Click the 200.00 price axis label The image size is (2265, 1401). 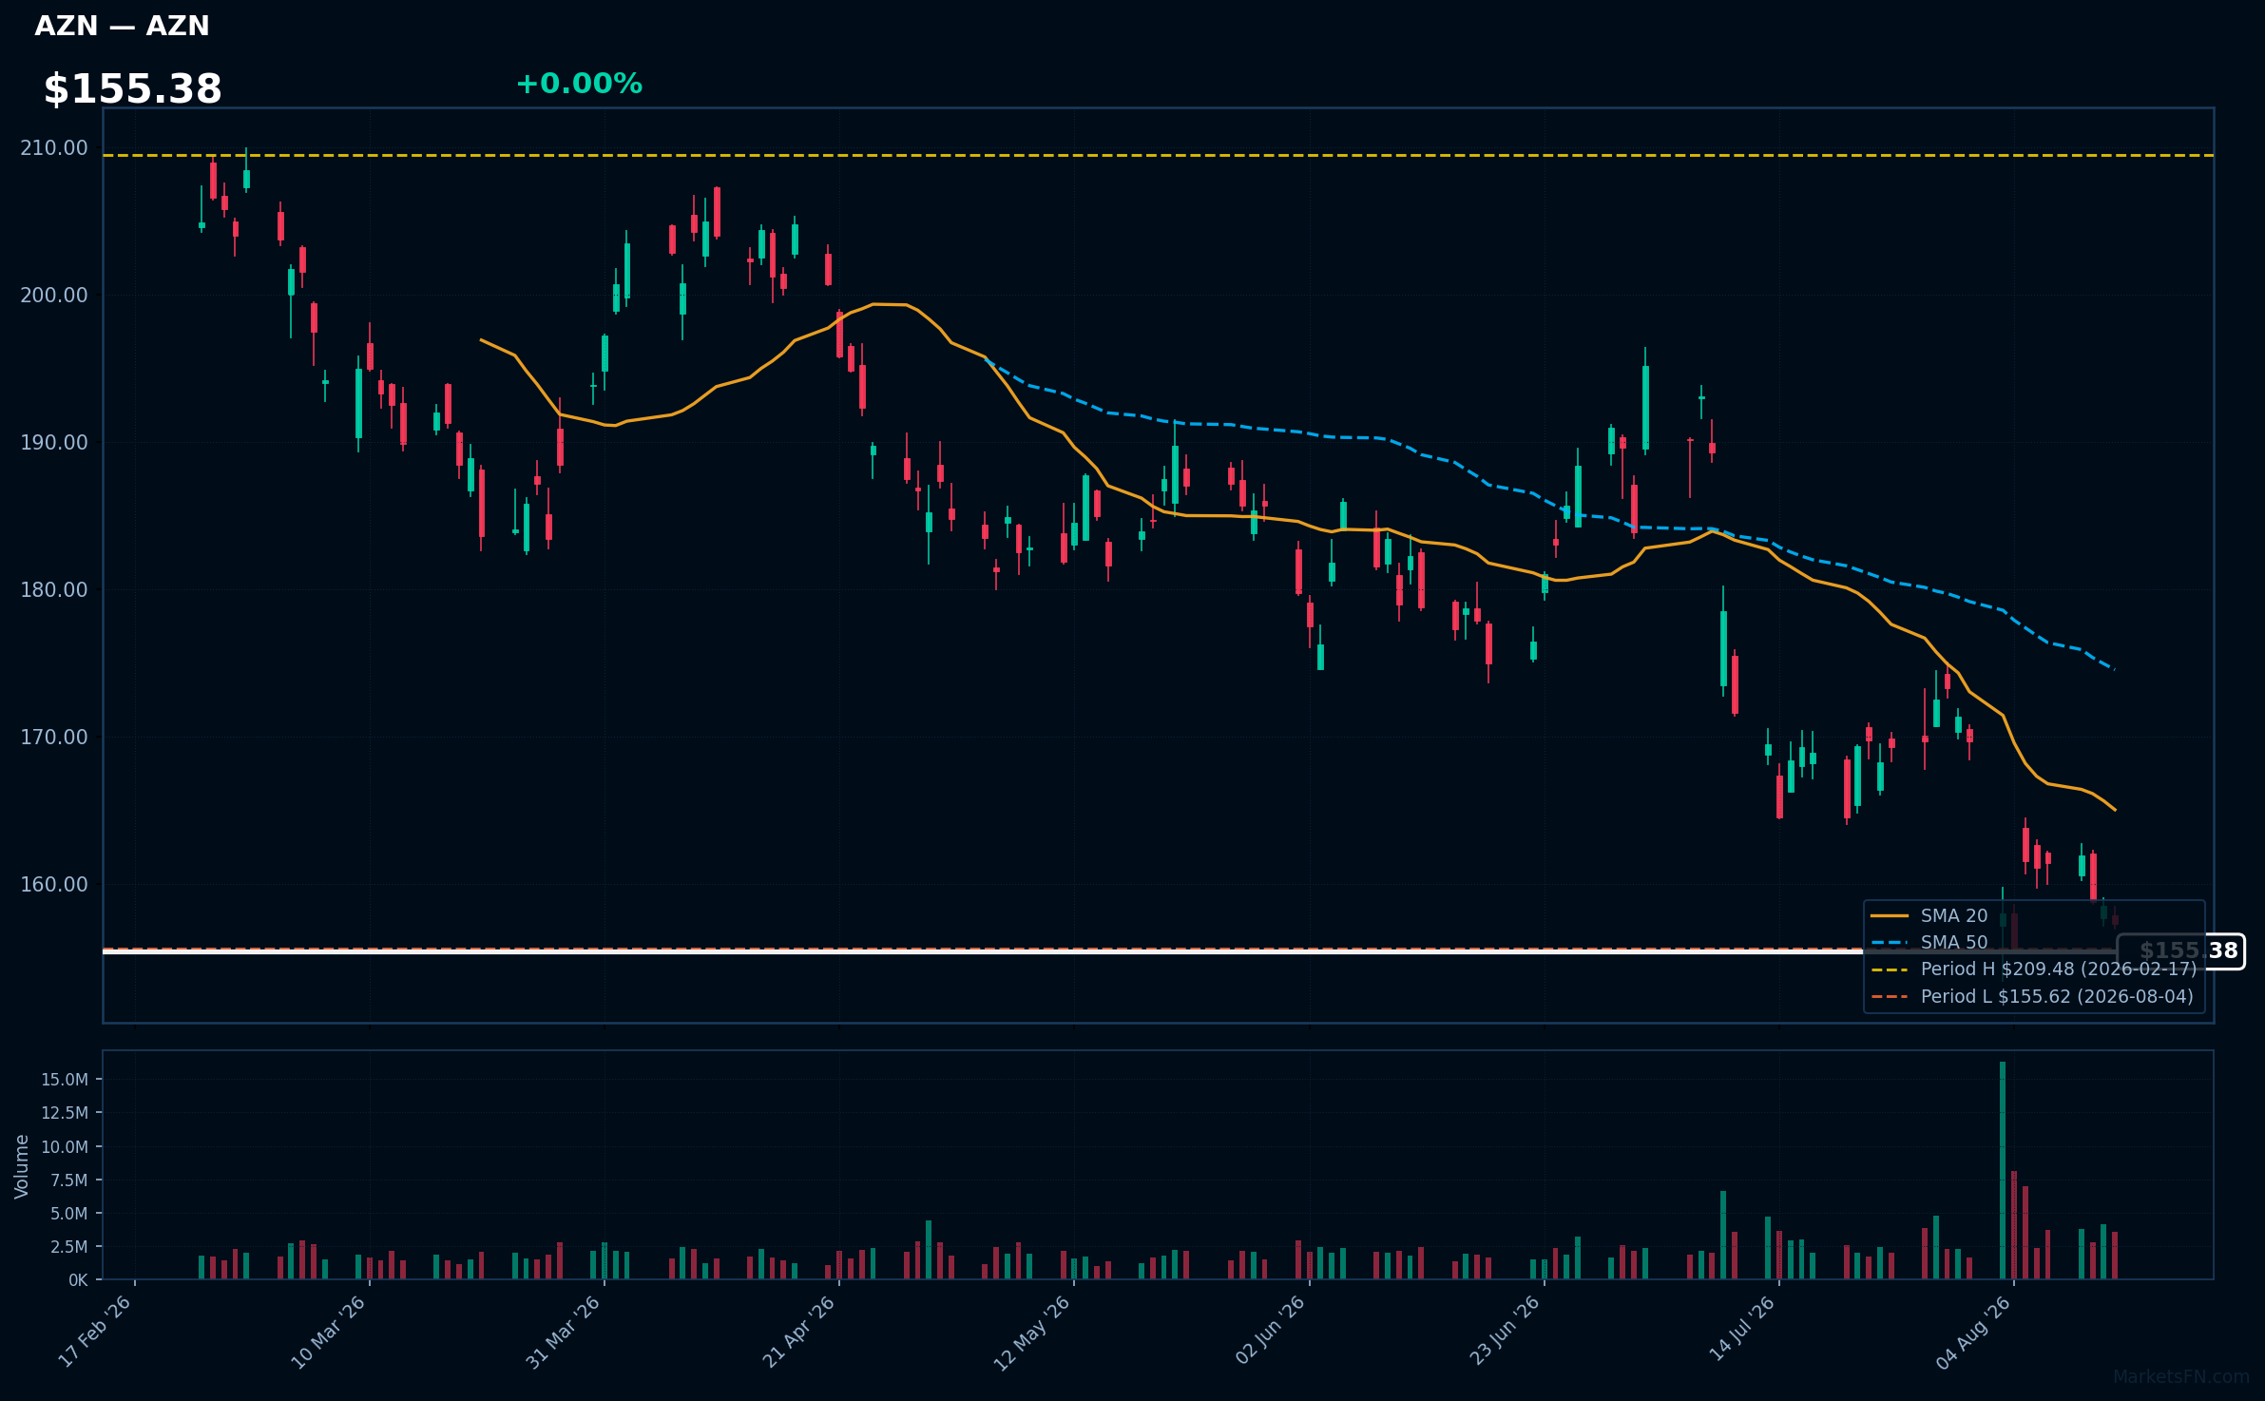54,296
